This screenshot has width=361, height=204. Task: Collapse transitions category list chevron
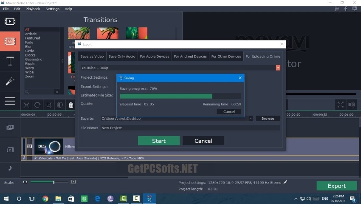(x=62, y=61)
